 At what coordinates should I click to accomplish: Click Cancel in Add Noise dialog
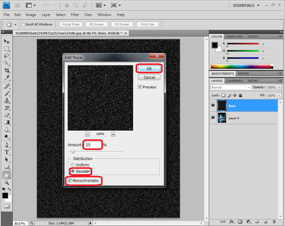149,77
